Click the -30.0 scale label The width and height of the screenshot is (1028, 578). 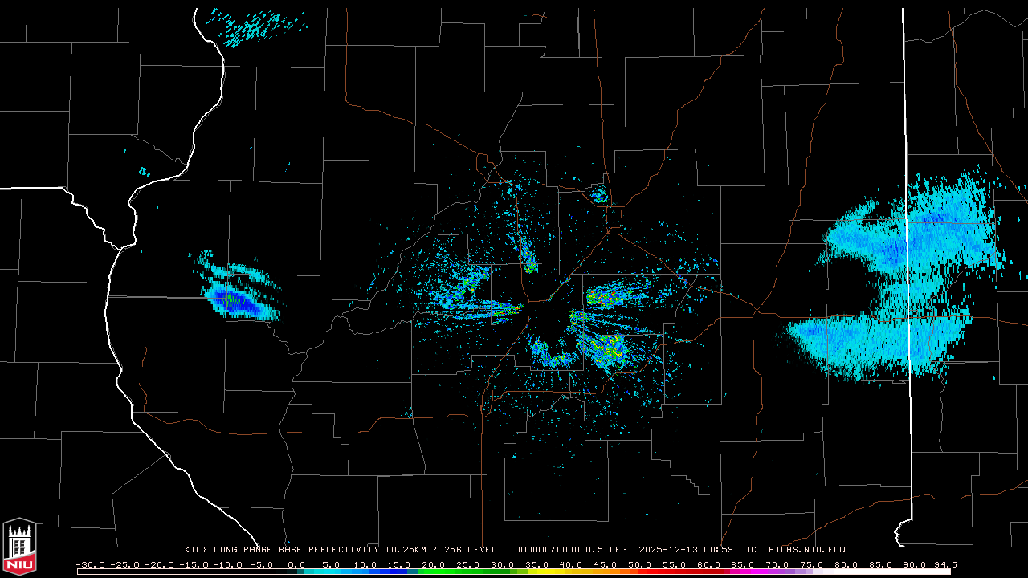[89, 564]
